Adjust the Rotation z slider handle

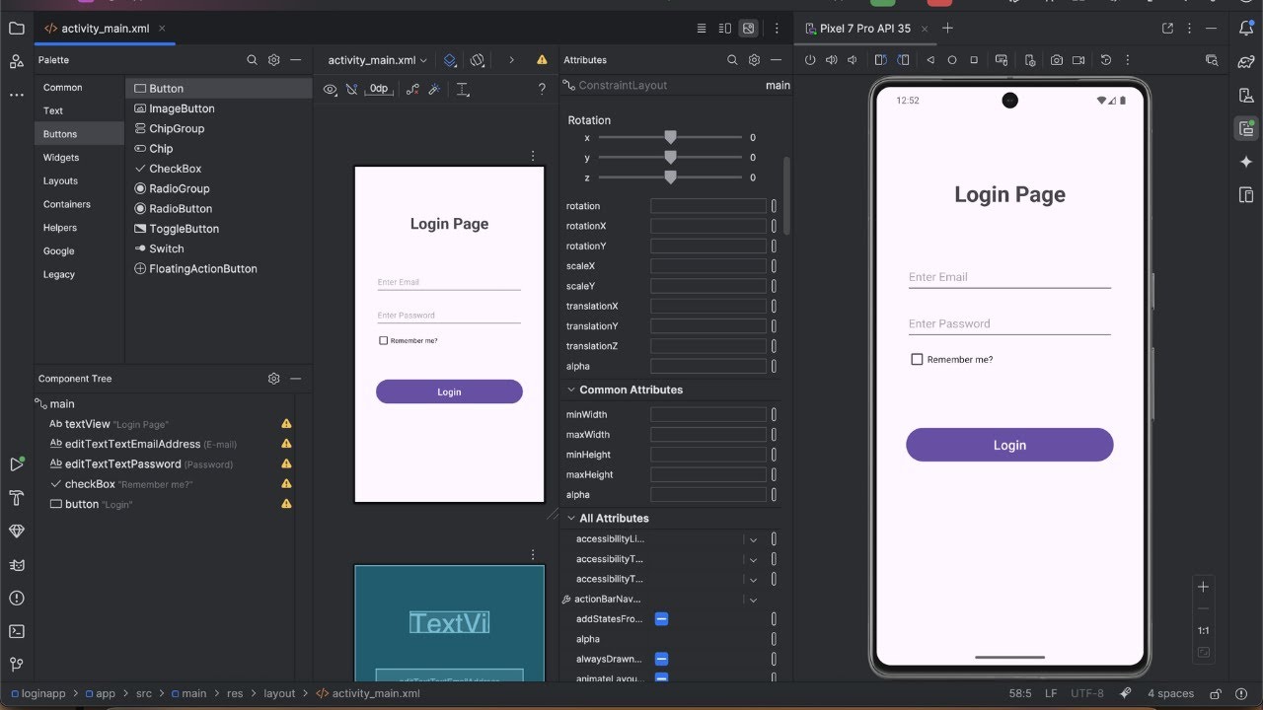pyautogui.click(x=670, y=177)
